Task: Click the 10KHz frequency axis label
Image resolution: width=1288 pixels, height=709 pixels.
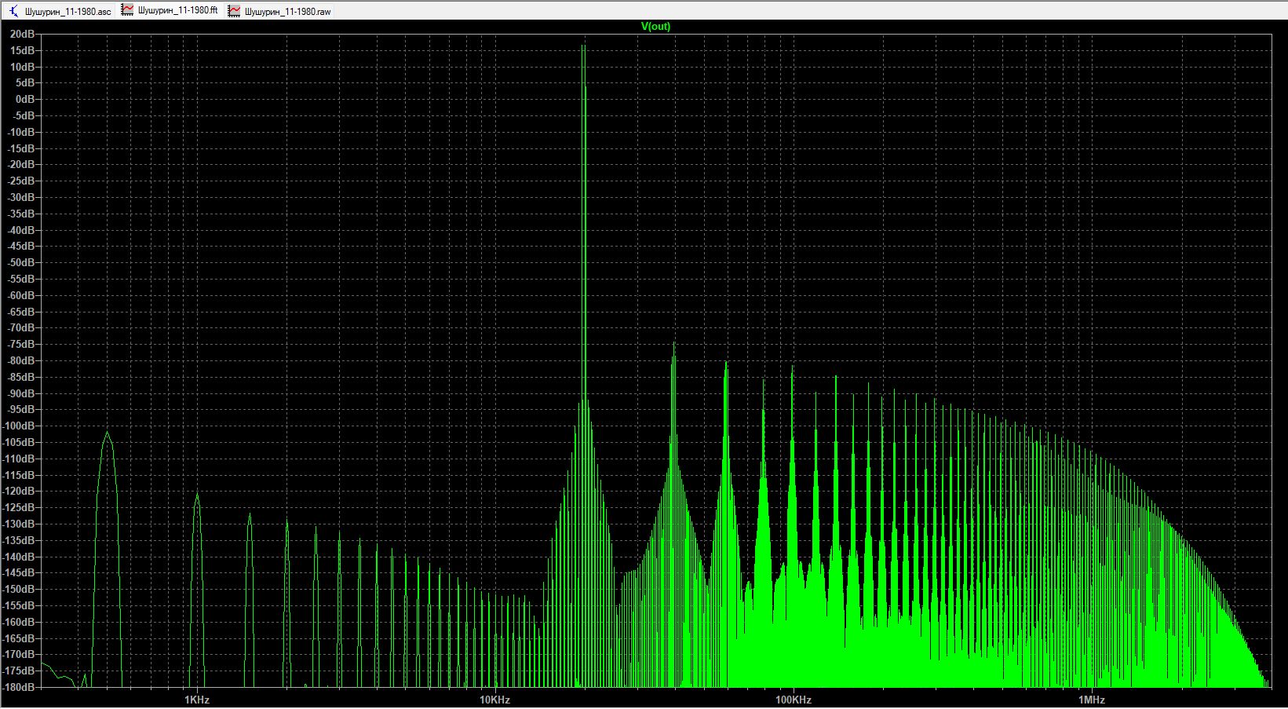Action: 494,700
